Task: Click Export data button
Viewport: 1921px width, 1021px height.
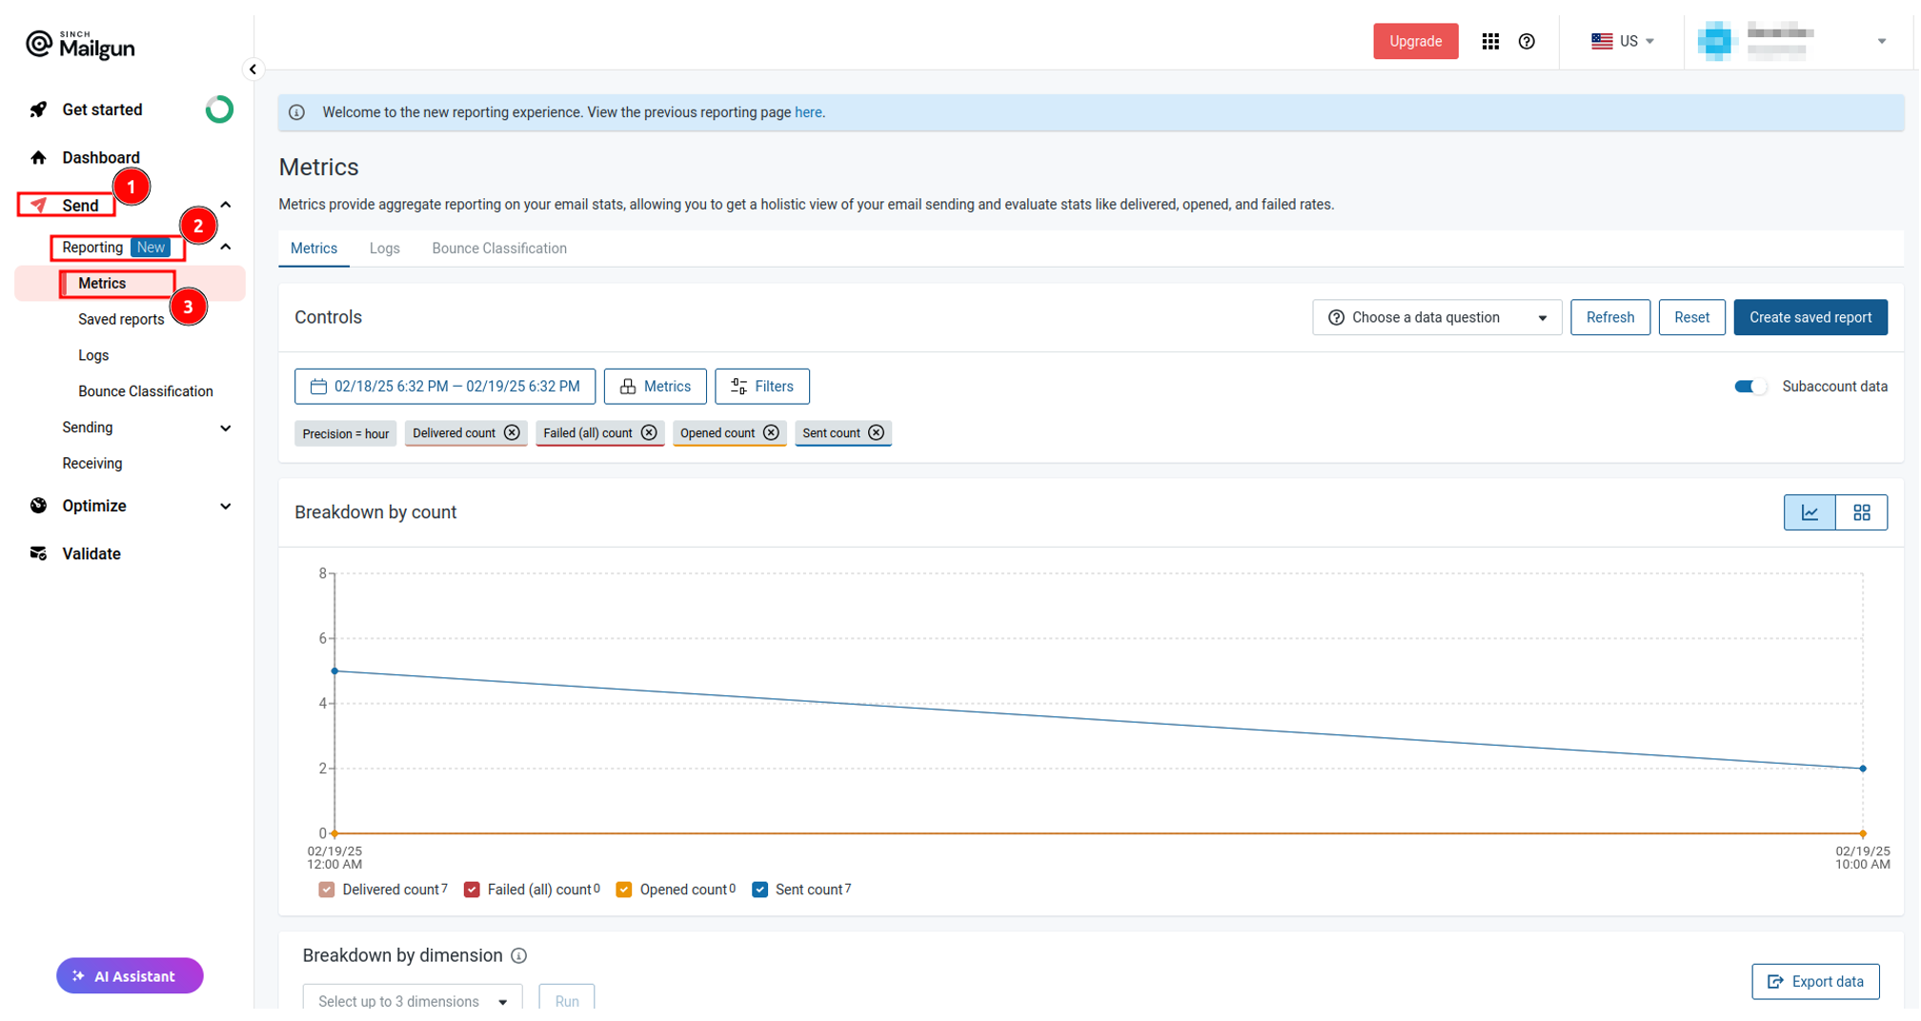Action: coord(1815,981)
